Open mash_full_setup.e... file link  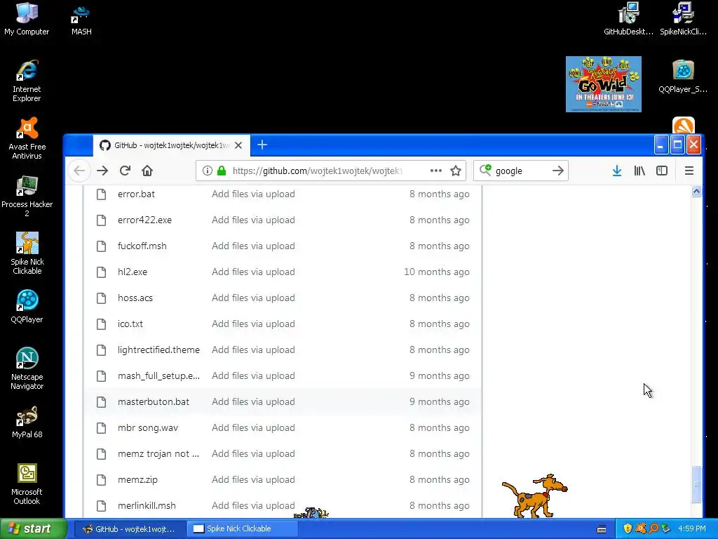(158, 376)
